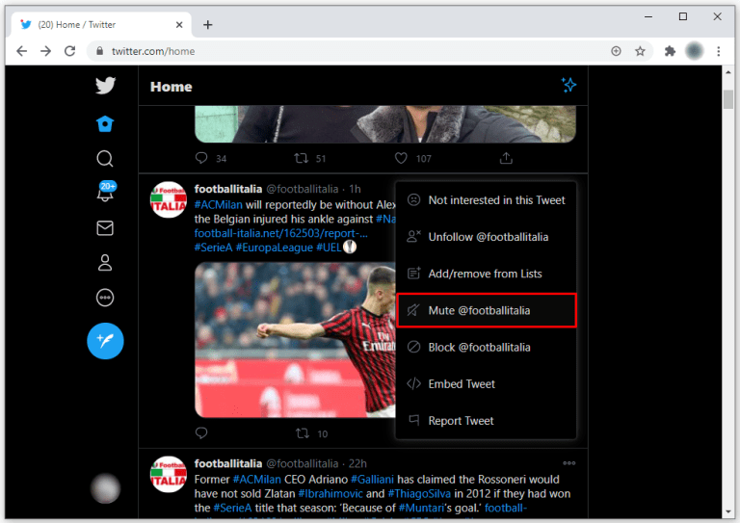The height and width of the screenshot is (523, 740).
Task: Open Explore search icon in sidebar
Action: [105, 159]
